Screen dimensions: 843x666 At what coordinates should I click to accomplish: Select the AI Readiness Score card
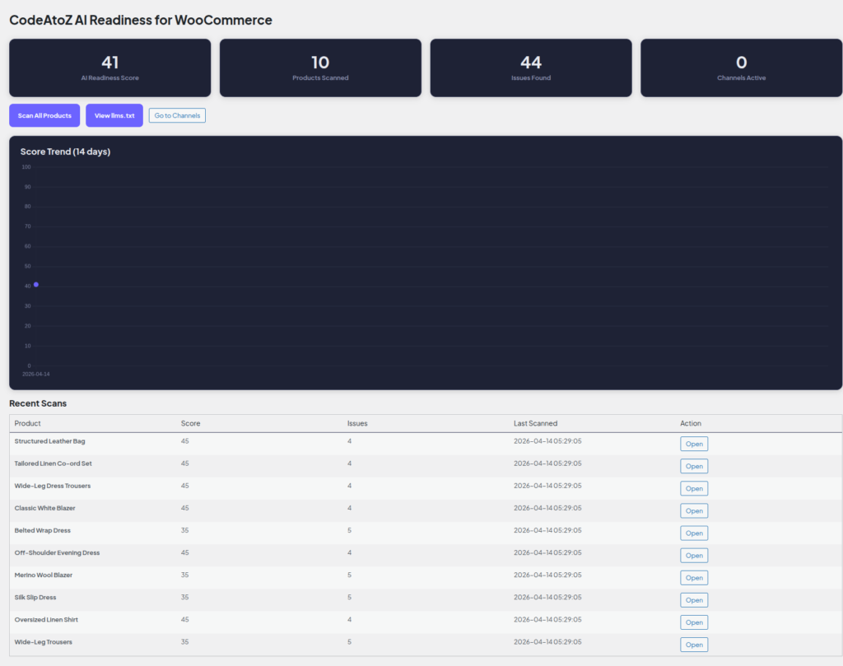(110, 68)
